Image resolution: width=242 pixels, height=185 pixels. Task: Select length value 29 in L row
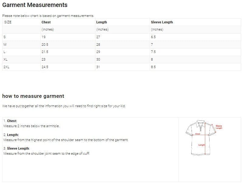[98, 52]
